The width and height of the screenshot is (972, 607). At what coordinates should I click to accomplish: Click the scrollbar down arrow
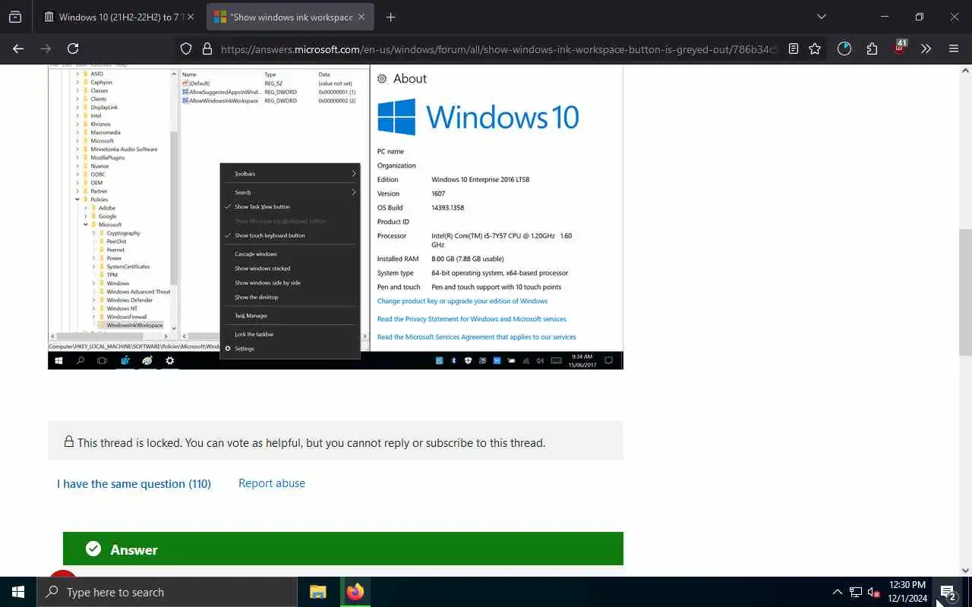point(965,571)
